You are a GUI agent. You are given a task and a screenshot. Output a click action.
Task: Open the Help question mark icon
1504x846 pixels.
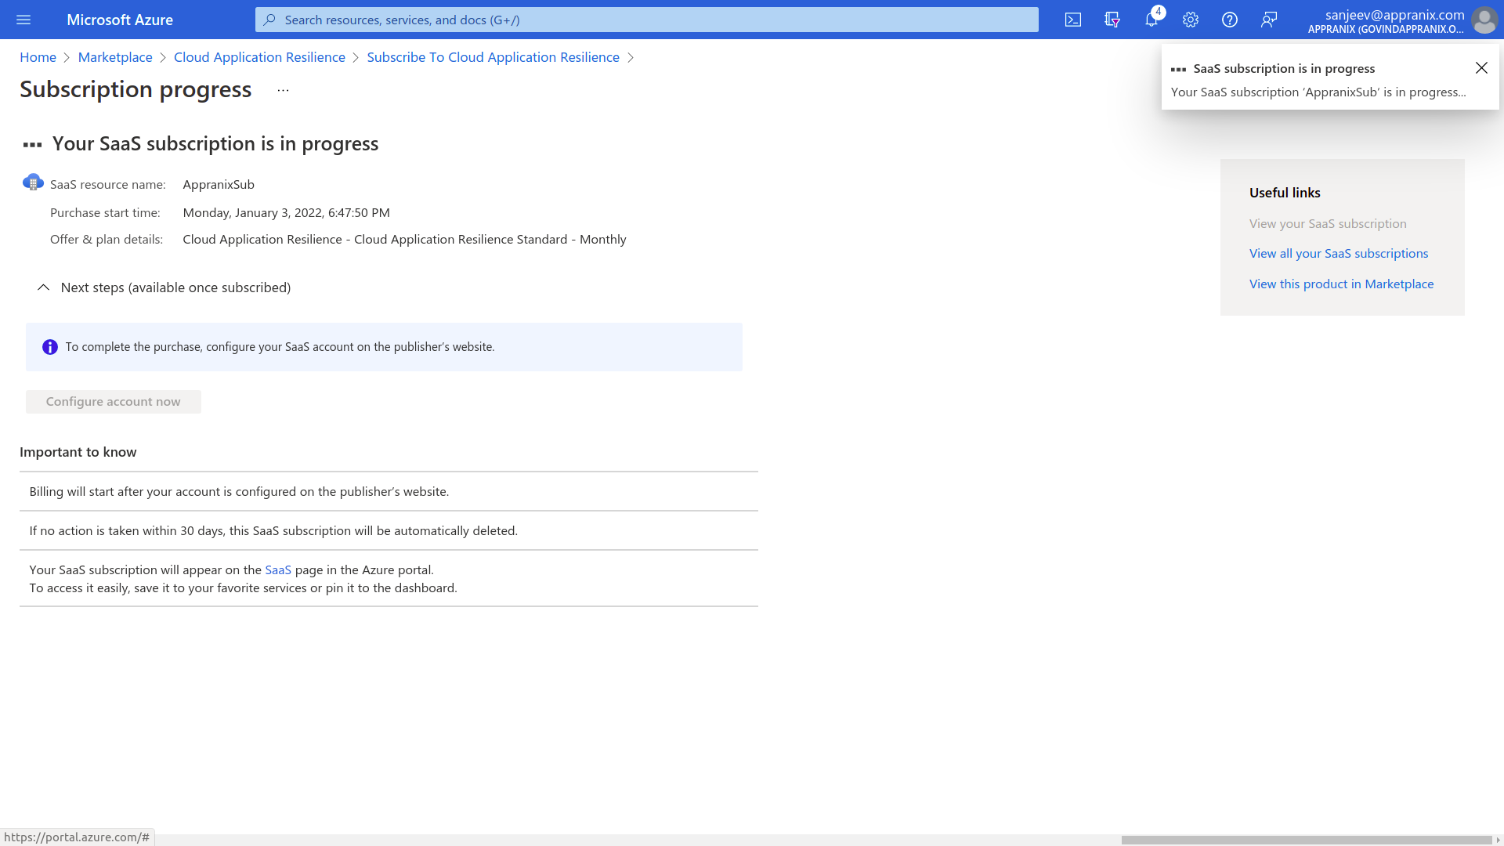pyautogui.click(x=1230, y=20)
